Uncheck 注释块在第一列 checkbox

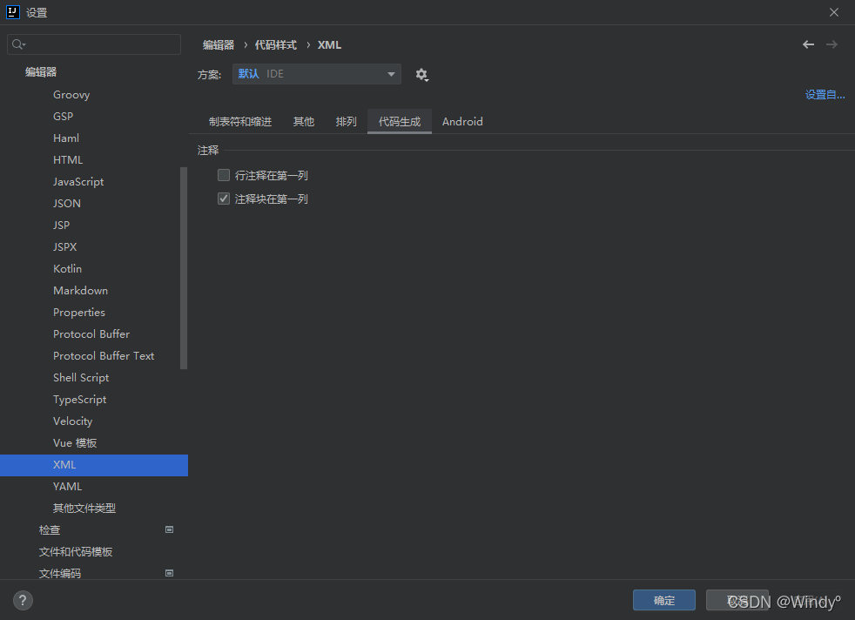click(224, 199)
